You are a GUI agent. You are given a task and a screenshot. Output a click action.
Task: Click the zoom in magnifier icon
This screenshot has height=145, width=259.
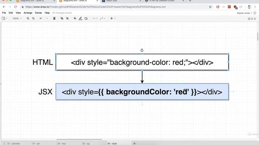click(28, 19)
